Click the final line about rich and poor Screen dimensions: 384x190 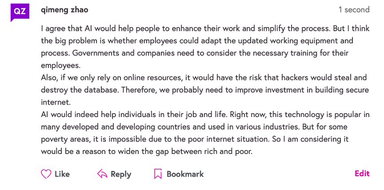coord(147,151)
